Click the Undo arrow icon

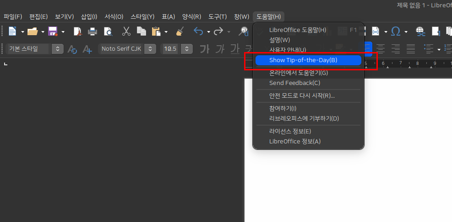tap(198, 32)
